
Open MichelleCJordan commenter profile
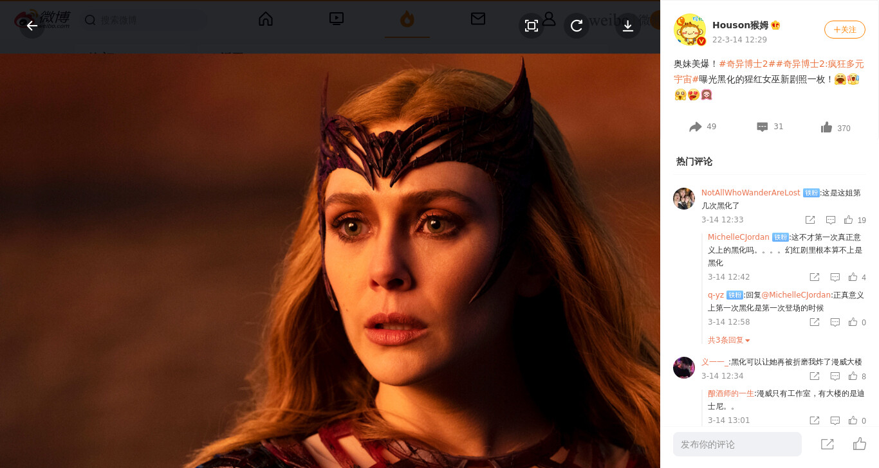[x=738, y=237]
